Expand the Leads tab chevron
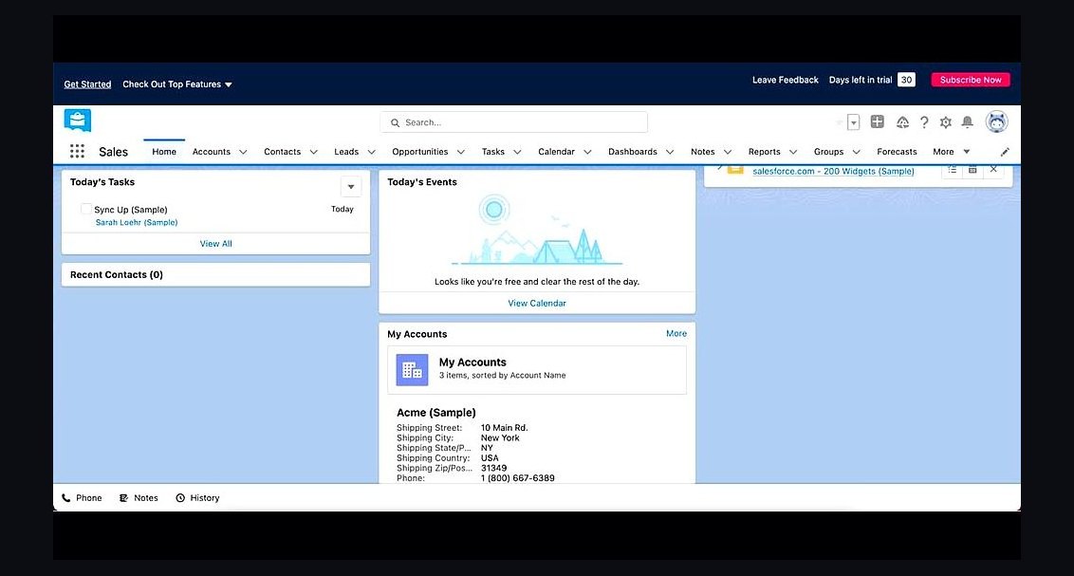Viewport: 1074px width, 576px height. point(371,152)
